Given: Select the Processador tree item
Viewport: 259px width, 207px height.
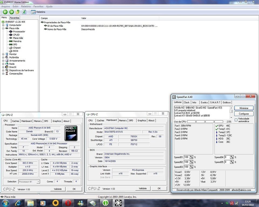Looking at the screenshot, I should point(19,32).
